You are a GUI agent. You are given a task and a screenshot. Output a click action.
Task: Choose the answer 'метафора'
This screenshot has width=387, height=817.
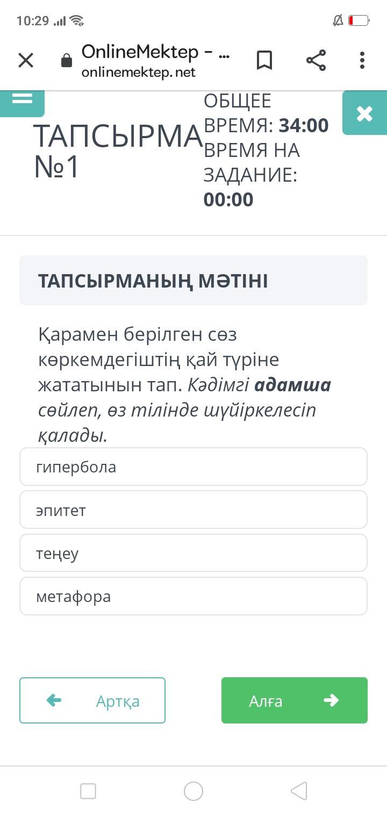[193, 596]
